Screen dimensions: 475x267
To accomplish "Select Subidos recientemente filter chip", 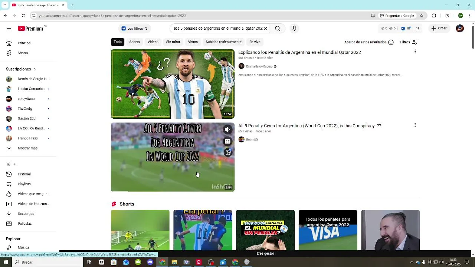I will click(x=223, y=42).
